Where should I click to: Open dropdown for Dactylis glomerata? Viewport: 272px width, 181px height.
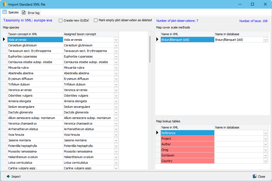tap(116, 112)
